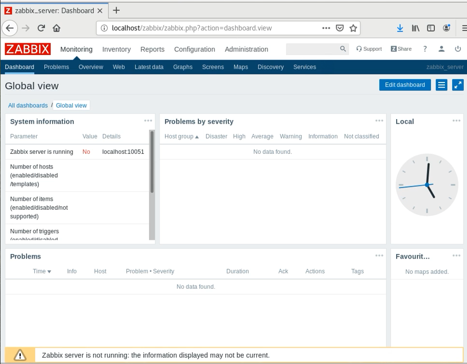The image size is (467, 364).
Task: Follow the All dashboards breadcrumb link
Action: coord(28,105)
